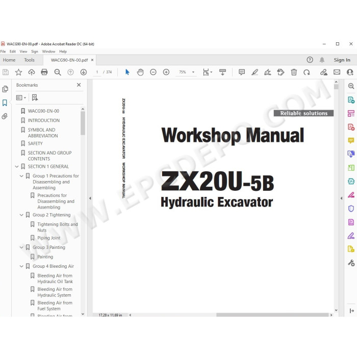Open page thumbnails panel icon
This screenshot has height=357, width=357.
coord(5,89)
